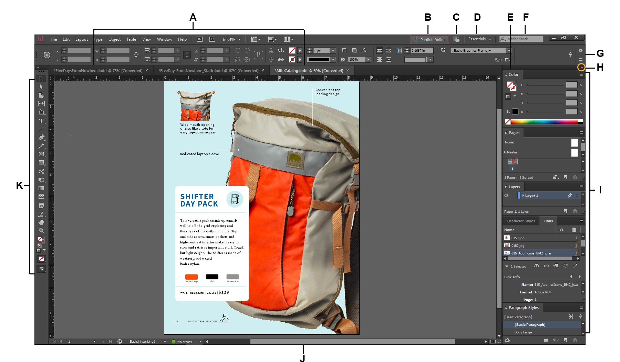Toggle Apply None swatch in toolbox
This screenshot has width=620, height=362.
41,259
